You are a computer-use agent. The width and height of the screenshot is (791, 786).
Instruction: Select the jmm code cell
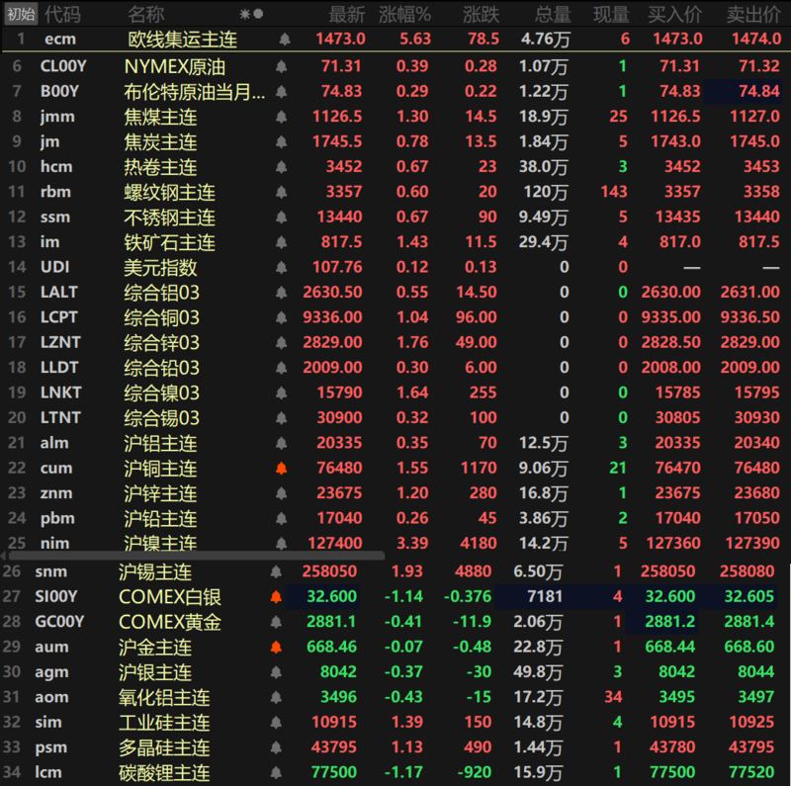pos(57,117)
